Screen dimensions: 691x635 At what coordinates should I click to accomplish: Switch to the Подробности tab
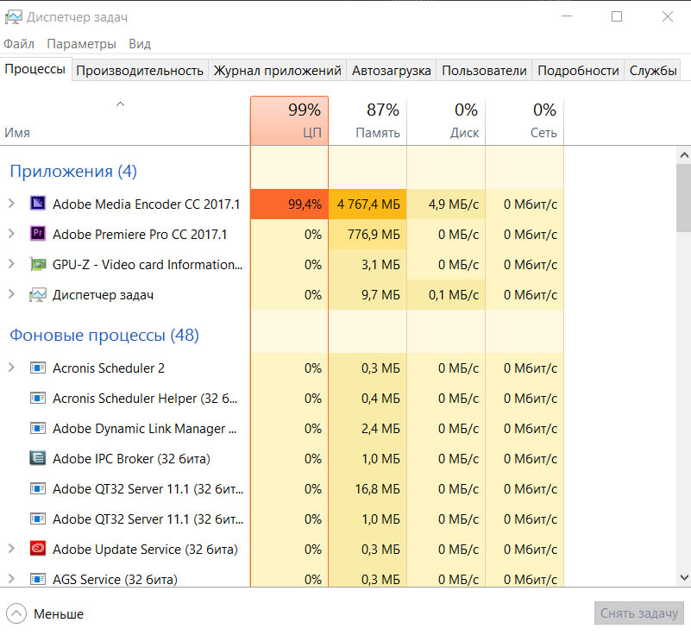tap(578, 71)
